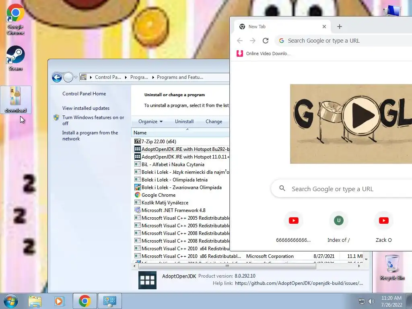
Task: Click Chrome's forward navigation arrow
Action: tap(253, 41)
